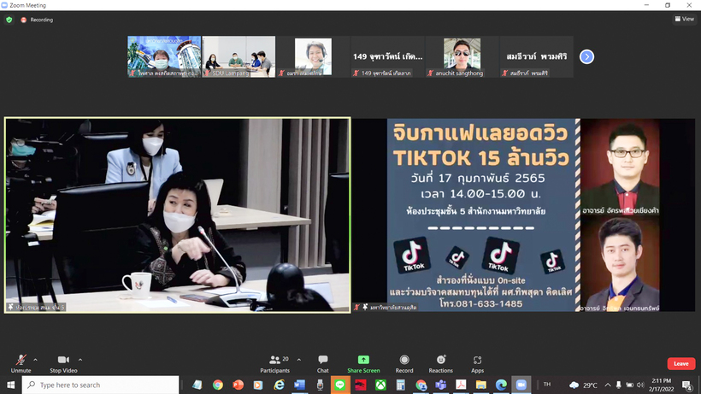Open the voice recorder microphone taskbar app
701x394 pixels.
point(320,385)
